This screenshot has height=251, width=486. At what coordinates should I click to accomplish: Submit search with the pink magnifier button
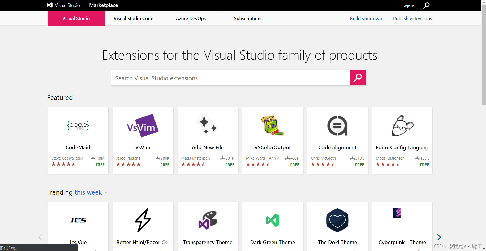(358, 77)
